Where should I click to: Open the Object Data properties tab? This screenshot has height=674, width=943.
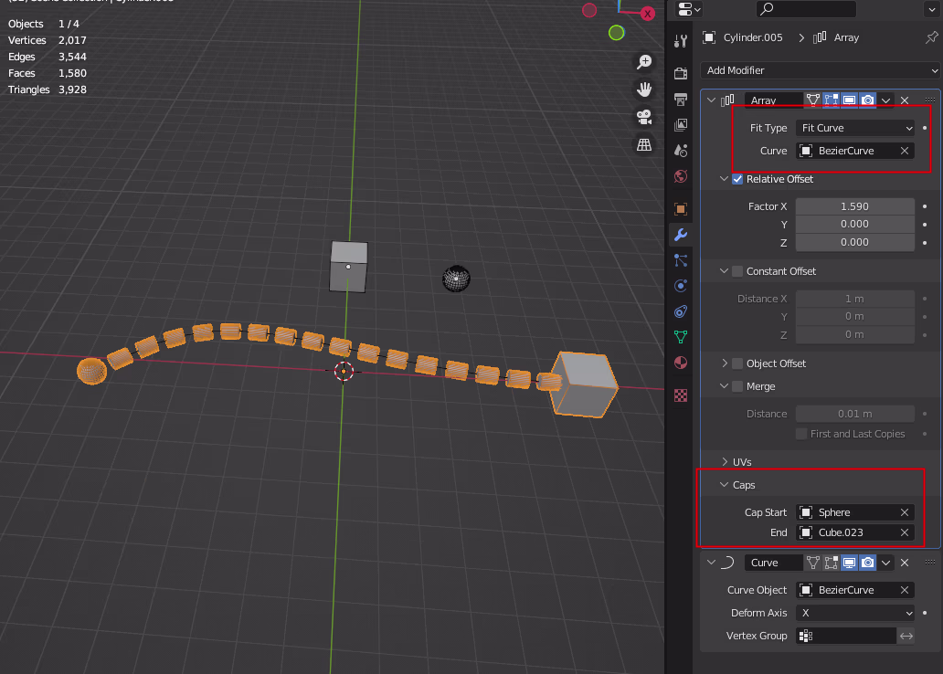[681, 337]
